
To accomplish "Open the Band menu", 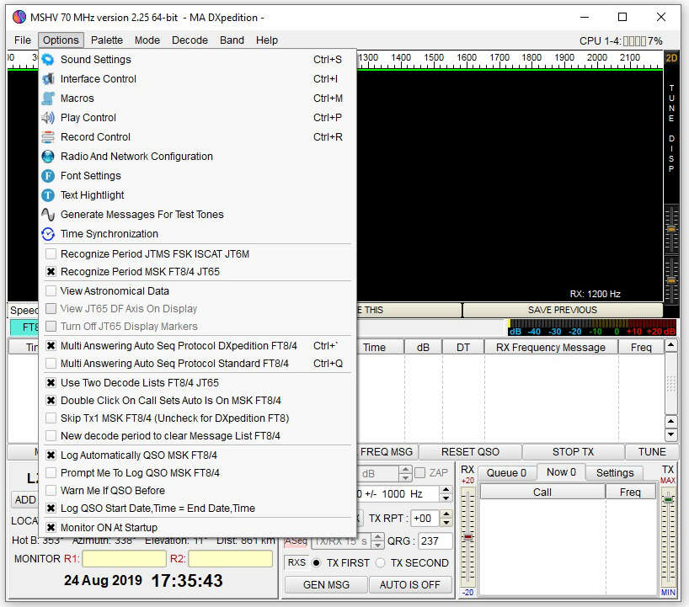I will (232, 40).
